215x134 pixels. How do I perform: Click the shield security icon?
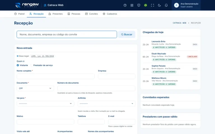[x=139, y=5]
